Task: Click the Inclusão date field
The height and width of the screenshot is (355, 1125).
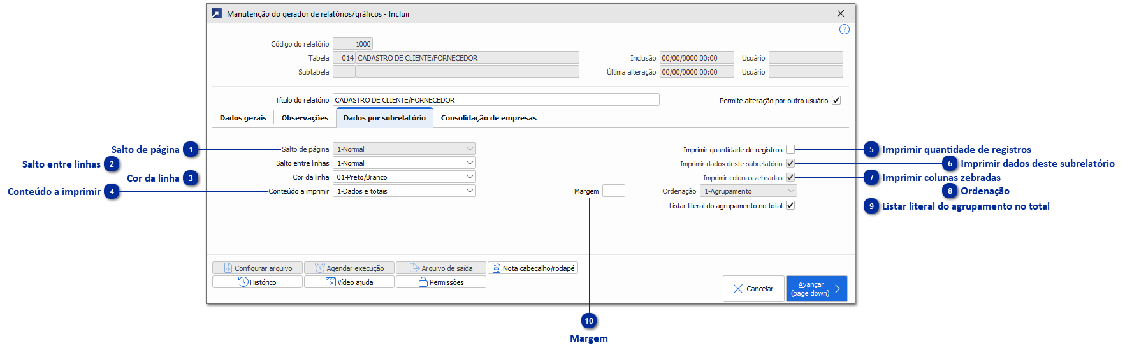Action: coord(697,58)
